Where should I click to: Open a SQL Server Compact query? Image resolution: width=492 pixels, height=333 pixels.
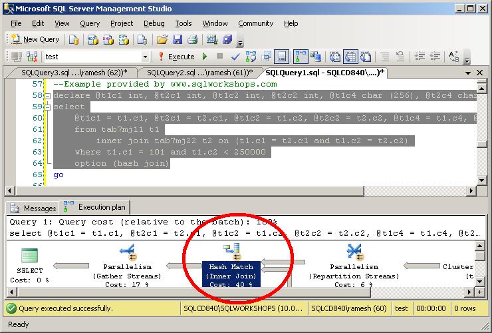point(142,39)
